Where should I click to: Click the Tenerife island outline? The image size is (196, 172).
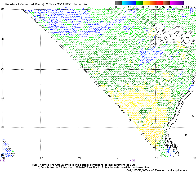[x=175, y=35]
